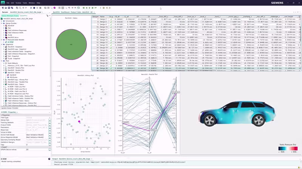The image size is (302, 169).
Task: Open the Studies menu
Action: tap(18, 3)
